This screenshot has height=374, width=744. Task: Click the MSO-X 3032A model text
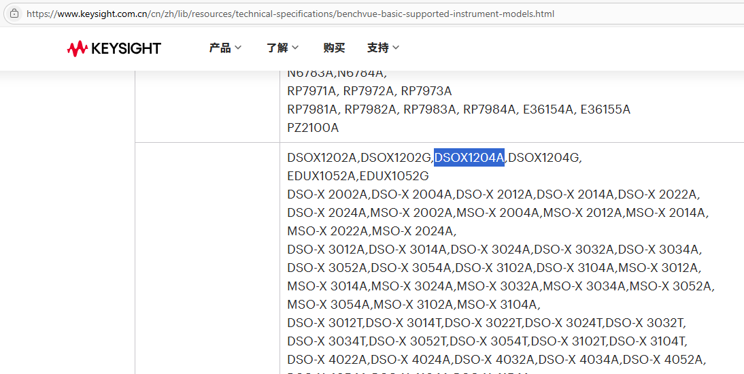(x=498, y=287)
